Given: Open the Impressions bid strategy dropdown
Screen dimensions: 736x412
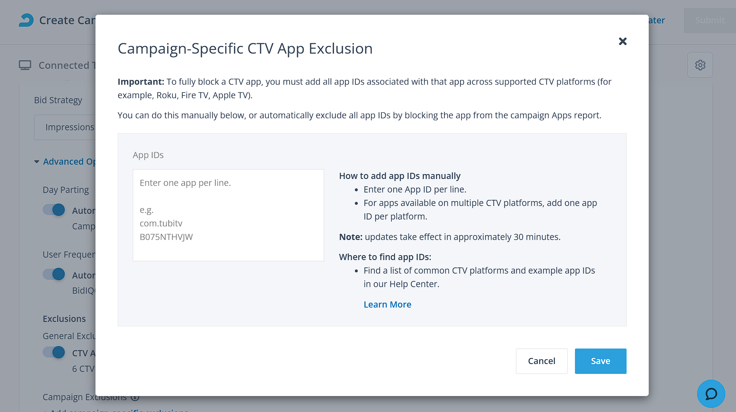Looking at the screenshot, I should pyautogui.click(x=66, y=127).
